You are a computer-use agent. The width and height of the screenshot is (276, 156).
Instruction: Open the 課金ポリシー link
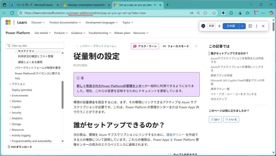[175, 135]
